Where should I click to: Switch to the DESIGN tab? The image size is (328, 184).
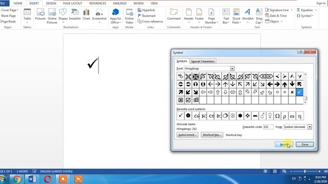coord(51,4)
